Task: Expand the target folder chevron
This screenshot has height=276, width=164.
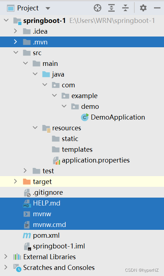Action: coord(15,181)
